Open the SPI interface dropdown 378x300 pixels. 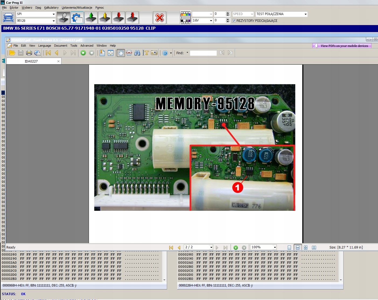(x=54, y=14)
